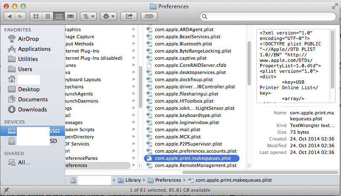
Task: Click the com.apple.CoreRAIDServer.cfdb file icon
Action: tap(149, 65)
